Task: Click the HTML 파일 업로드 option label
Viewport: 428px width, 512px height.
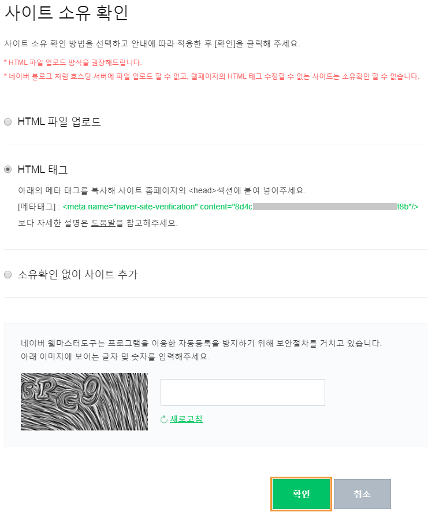Action: click(x=59, y=121)
